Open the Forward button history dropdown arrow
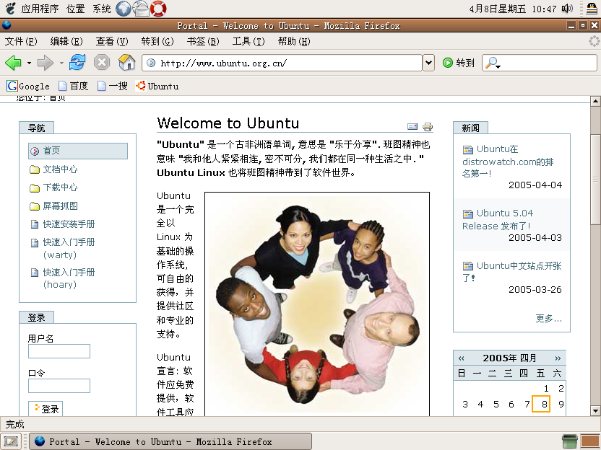 pos(61,63)
